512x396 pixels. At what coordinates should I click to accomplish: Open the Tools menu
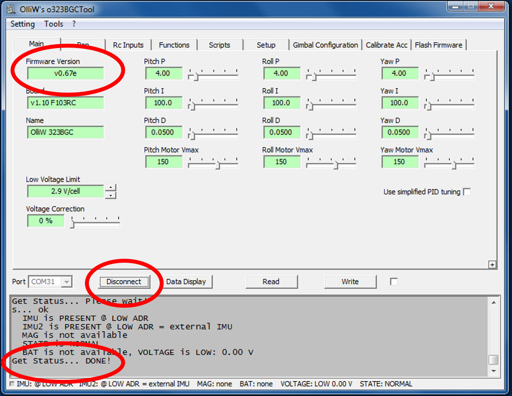click(53, 24)
